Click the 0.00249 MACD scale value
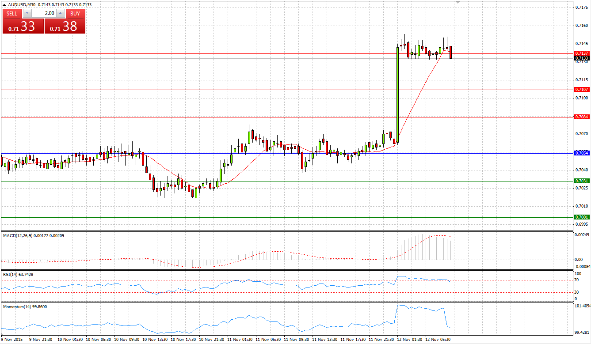 point(581,234)
